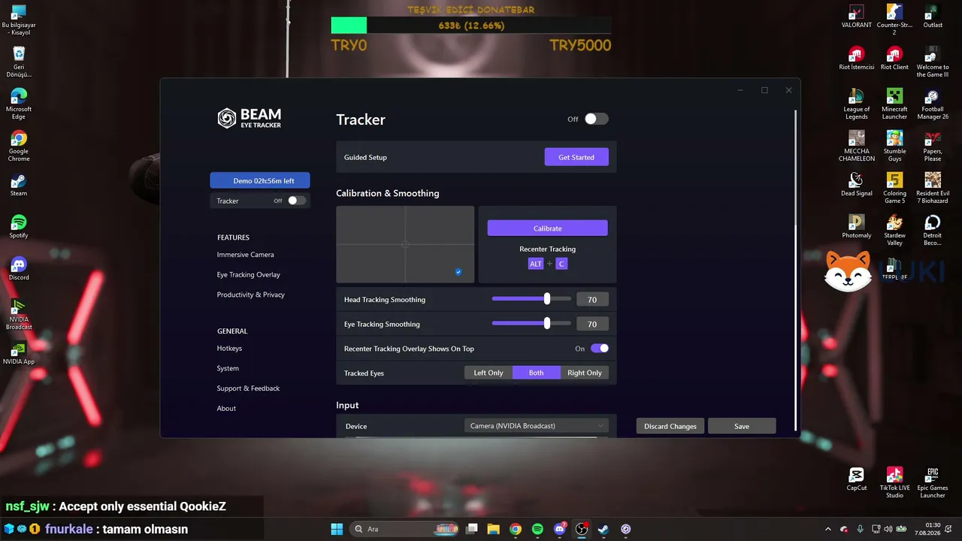Open OBS Studio in the taskbar

click(x=582, y=529)
